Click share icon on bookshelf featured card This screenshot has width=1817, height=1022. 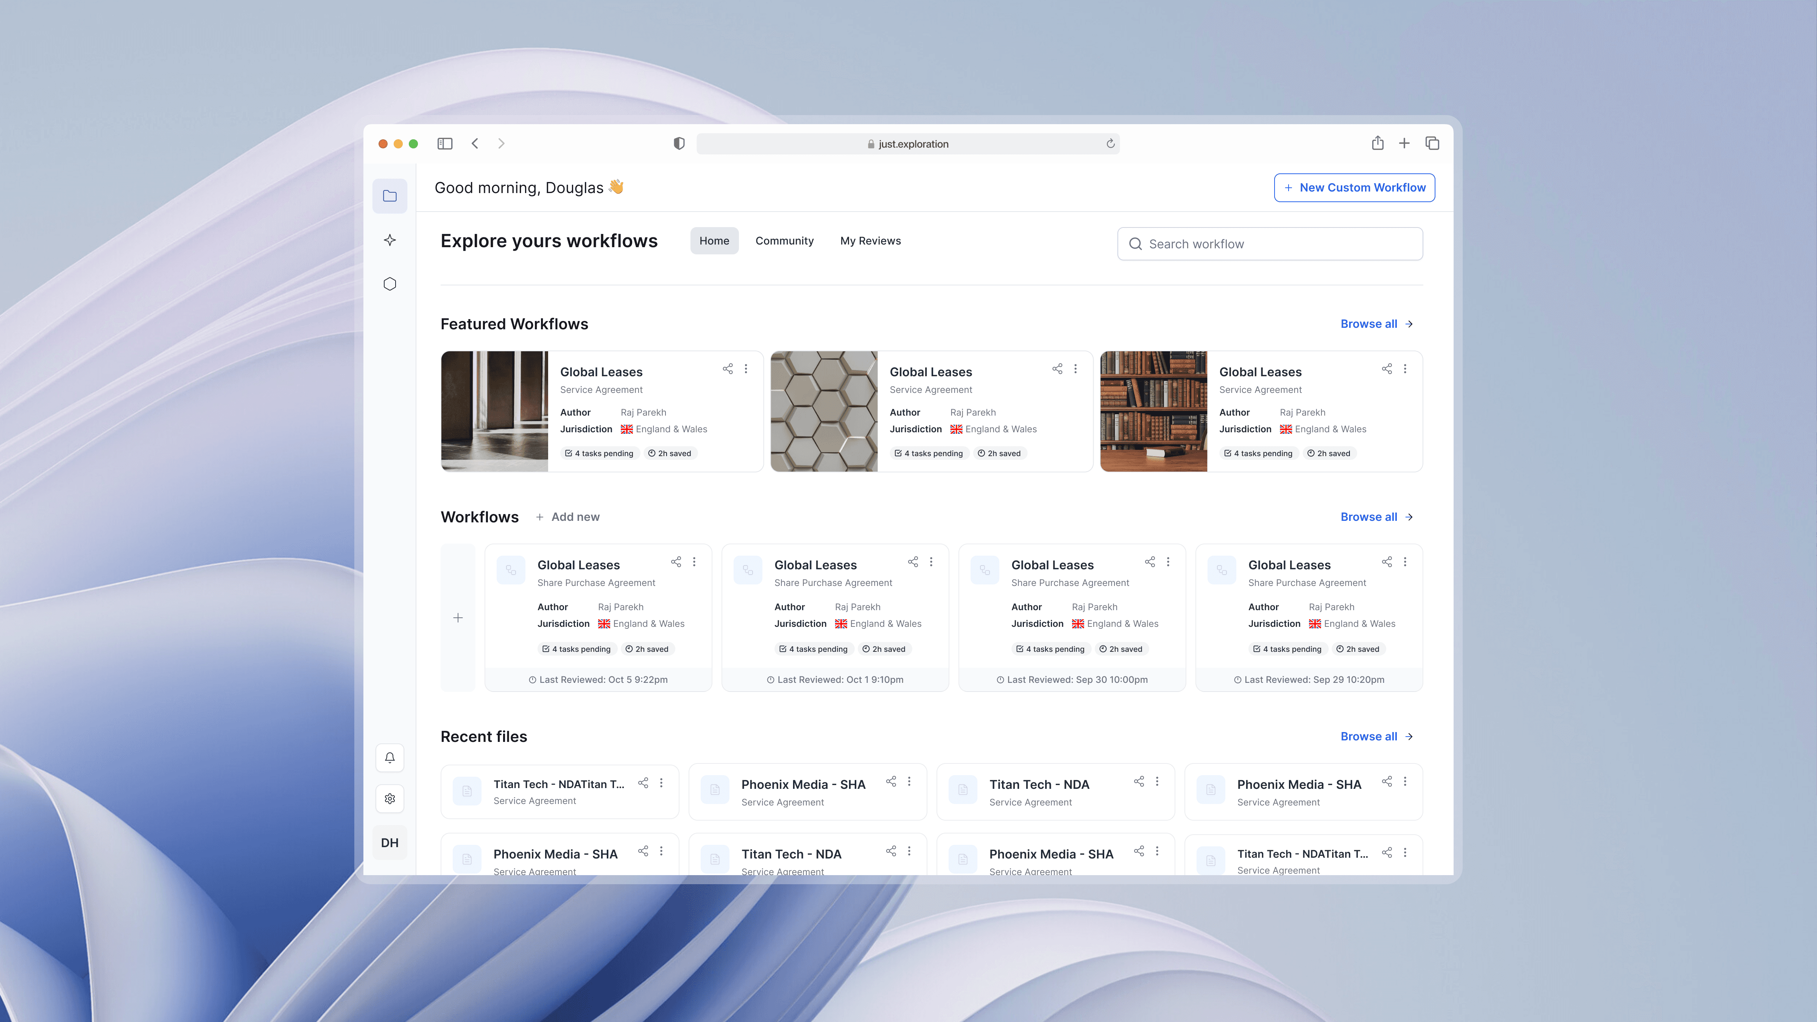pos(1386,369)
